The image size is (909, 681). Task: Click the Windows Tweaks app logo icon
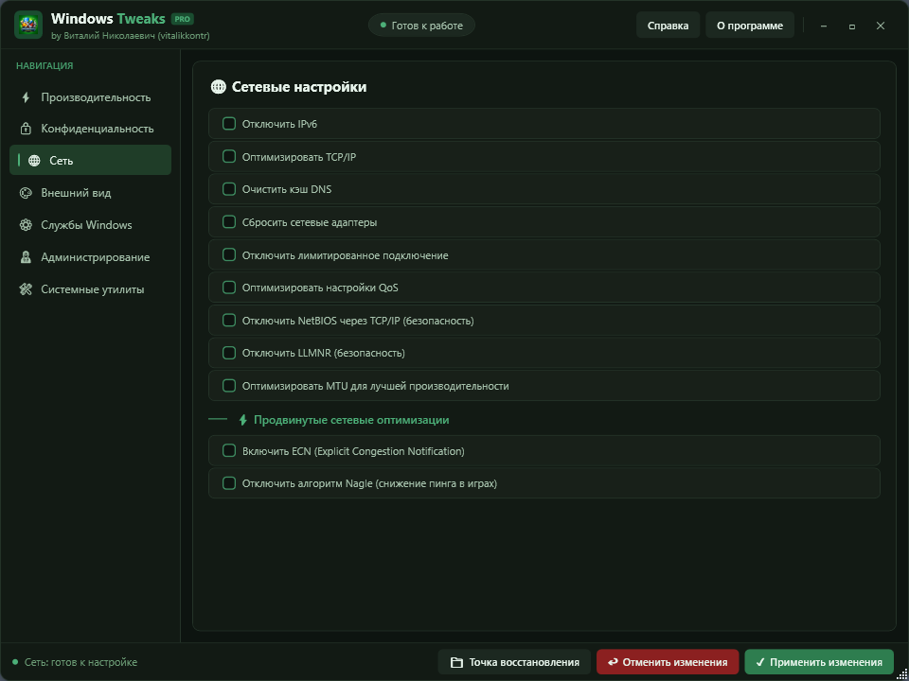click(27, 25)
